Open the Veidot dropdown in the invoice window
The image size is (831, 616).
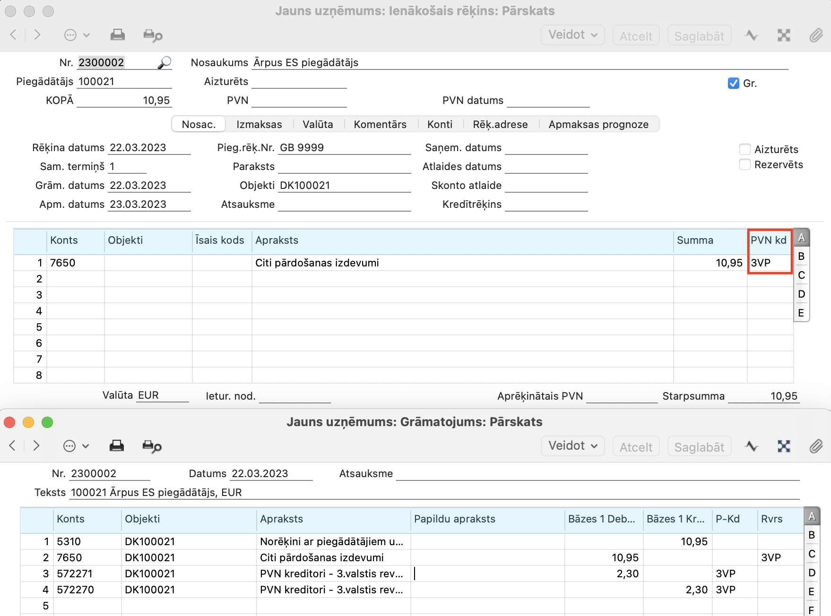(572, 35)
